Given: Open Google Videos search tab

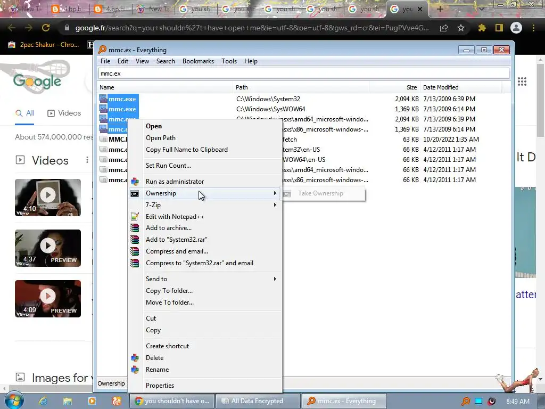Looking at the screenshot, I should tap(64, 113).
